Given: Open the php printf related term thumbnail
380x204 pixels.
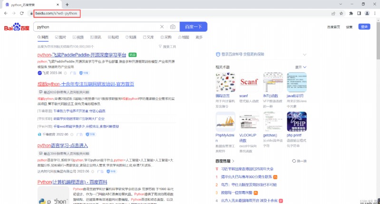Looking at the screenshot, I should 296,122.
